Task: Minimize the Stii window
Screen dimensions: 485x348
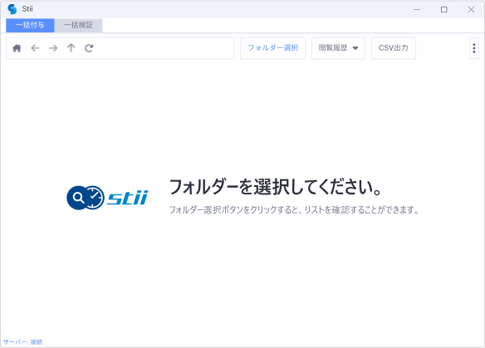Action: 417,10
